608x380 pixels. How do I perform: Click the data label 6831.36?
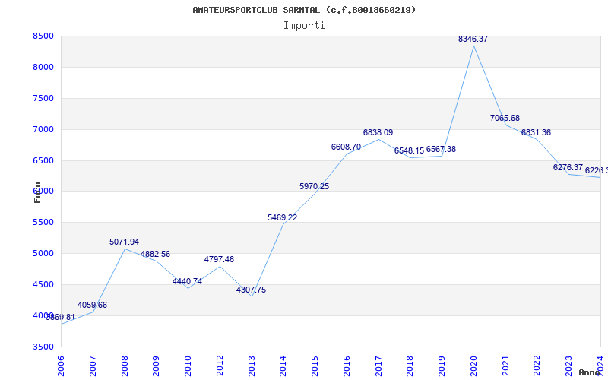[x=536, y=132]
